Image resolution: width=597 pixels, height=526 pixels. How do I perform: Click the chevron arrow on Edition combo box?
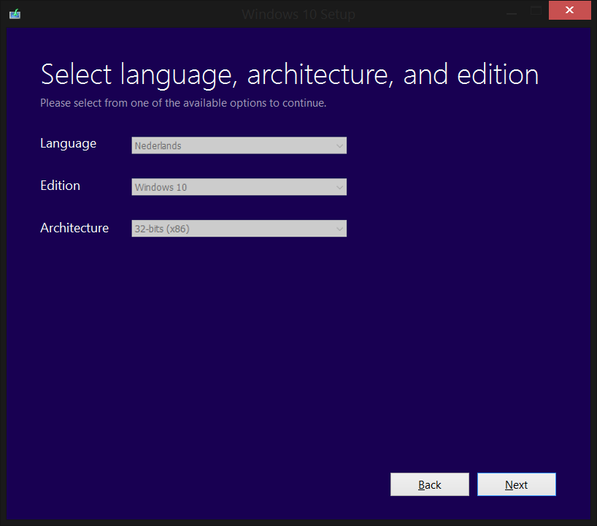(x=339, y=188)
